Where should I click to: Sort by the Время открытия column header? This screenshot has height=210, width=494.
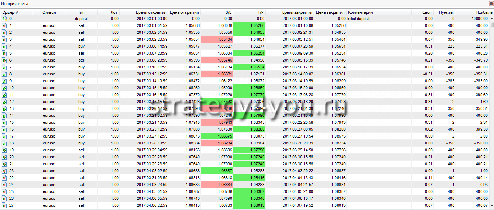151,12
